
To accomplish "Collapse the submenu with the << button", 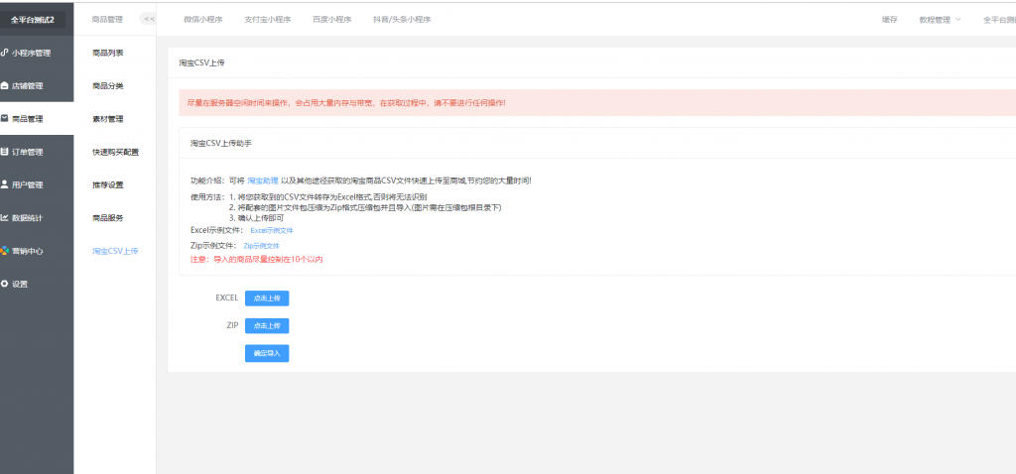I will pyautogui.click(x=149, y=20).
